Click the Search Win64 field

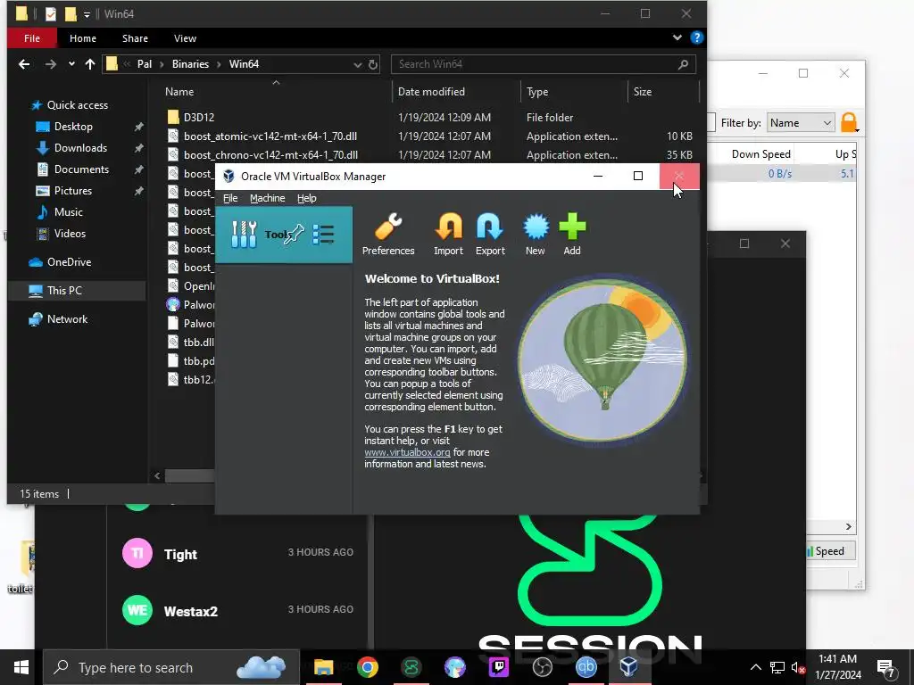click(x=544, y=64)
